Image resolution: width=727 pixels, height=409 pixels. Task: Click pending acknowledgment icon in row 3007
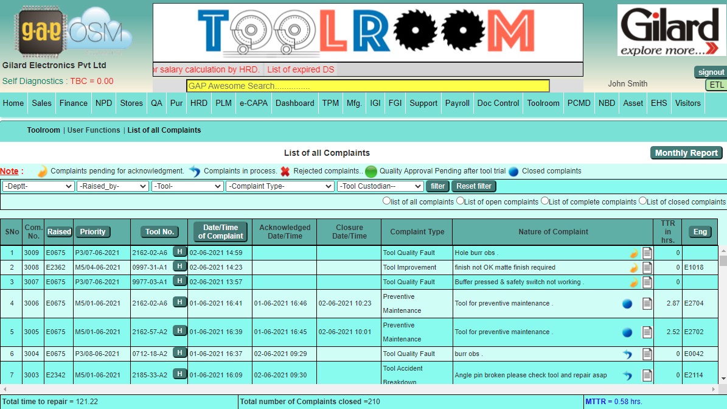pos(633,282)
